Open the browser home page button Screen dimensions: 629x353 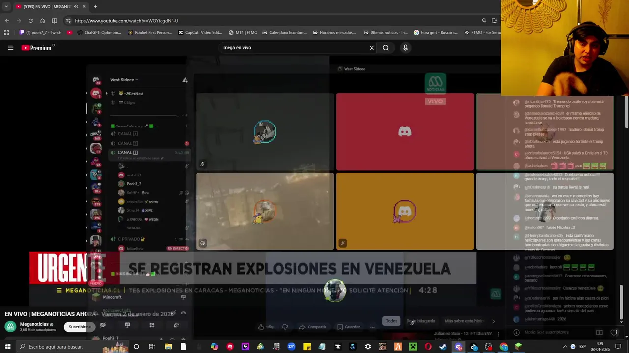(42, 21)
